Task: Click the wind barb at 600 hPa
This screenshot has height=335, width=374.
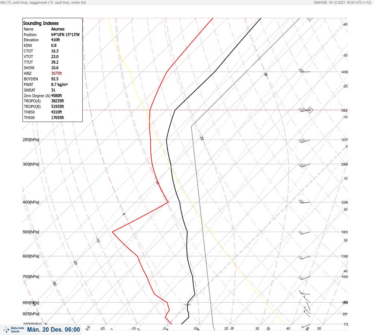Action: click(x=304, y=257)
